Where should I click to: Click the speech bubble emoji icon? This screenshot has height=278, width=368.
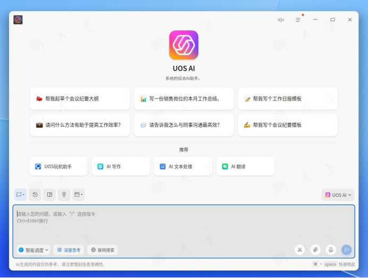(143, 125)
